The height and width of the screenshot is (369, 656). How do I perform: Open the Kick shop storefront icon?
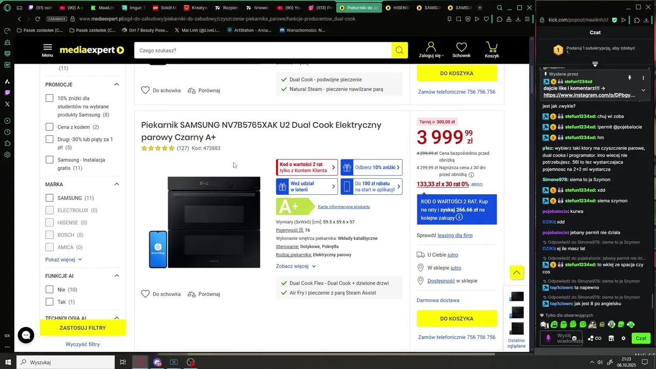(611, 338)
